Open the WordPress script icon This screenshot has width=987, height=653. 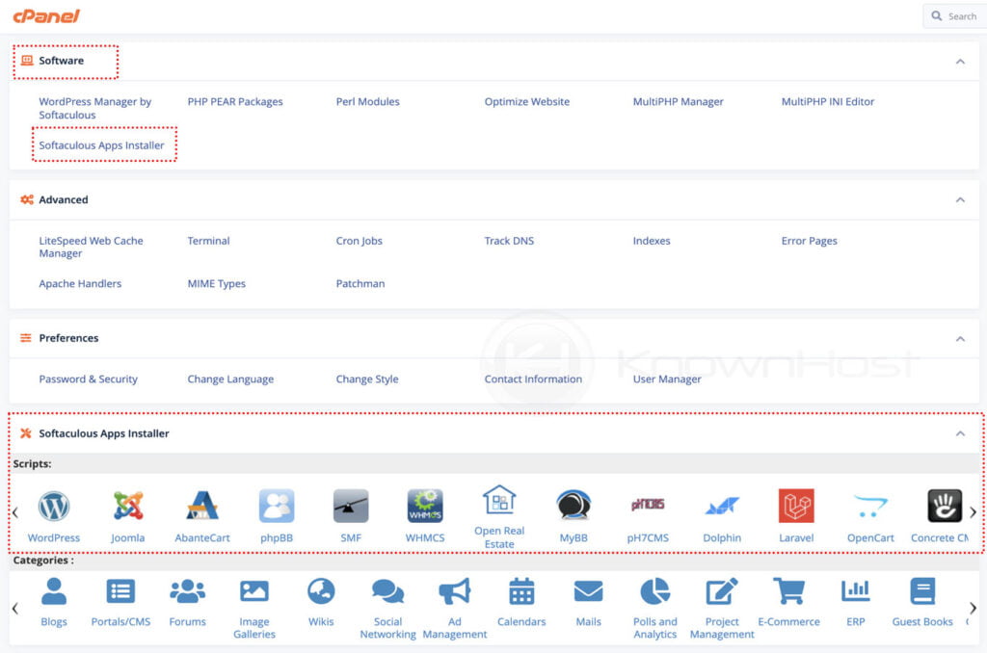pos(54,507)
